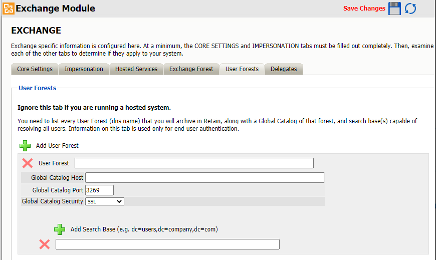Open the Impersonation tab
Image resolution: width=436 pixels, height=260 pixels.
pos(84,69)
